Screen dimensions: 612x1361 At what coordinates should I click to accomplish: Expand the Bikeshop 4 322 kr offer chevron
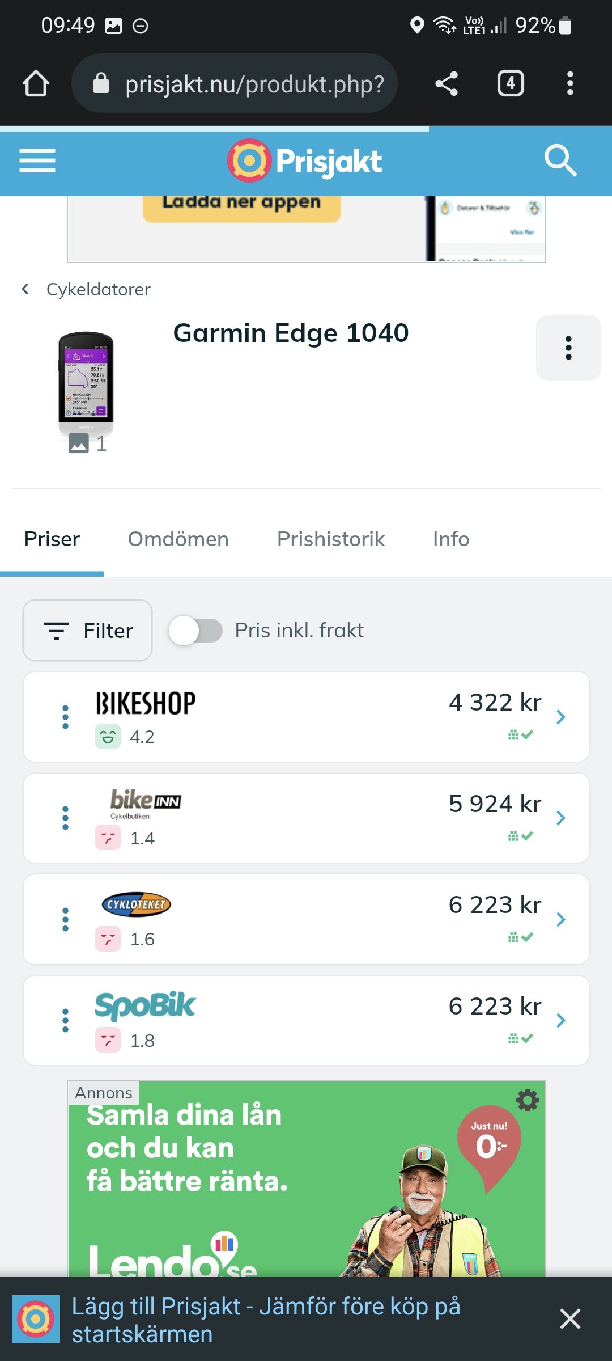(x=561, y=717)
